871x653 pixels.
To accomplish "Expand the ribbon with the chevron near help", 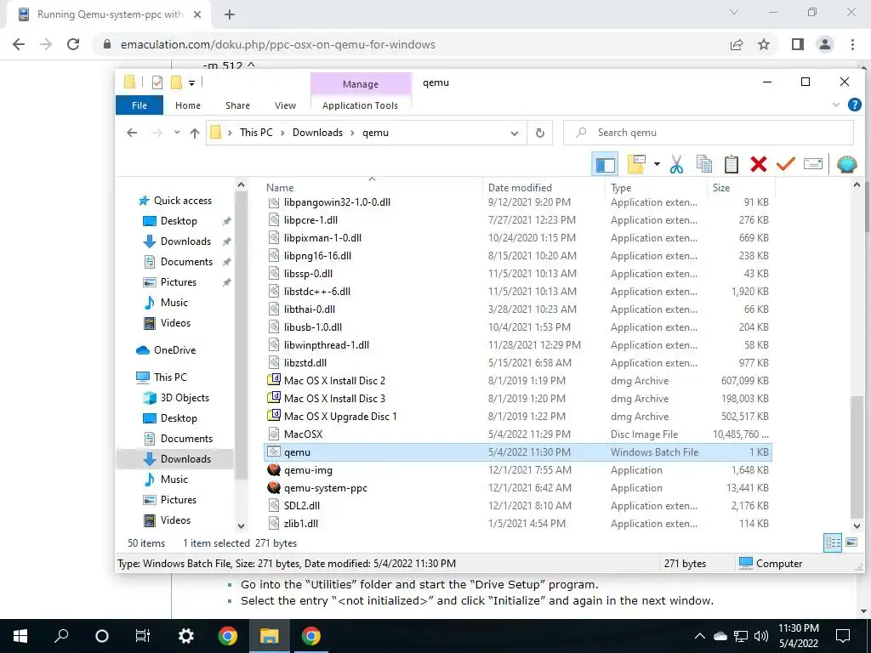I will 835,105.
